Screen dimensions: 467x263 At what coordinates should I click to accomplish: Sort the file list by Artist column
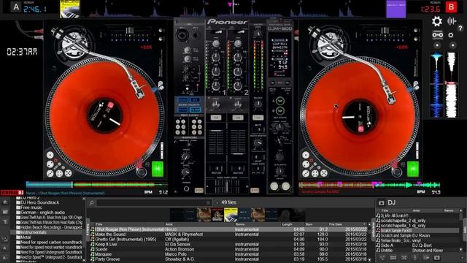169,224
